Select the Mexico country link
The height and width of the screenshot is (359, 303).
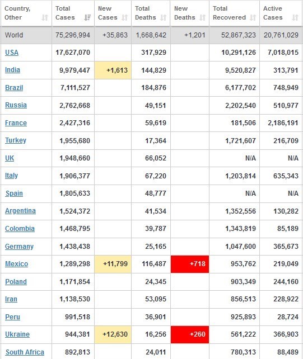click(x=16, y=264)
